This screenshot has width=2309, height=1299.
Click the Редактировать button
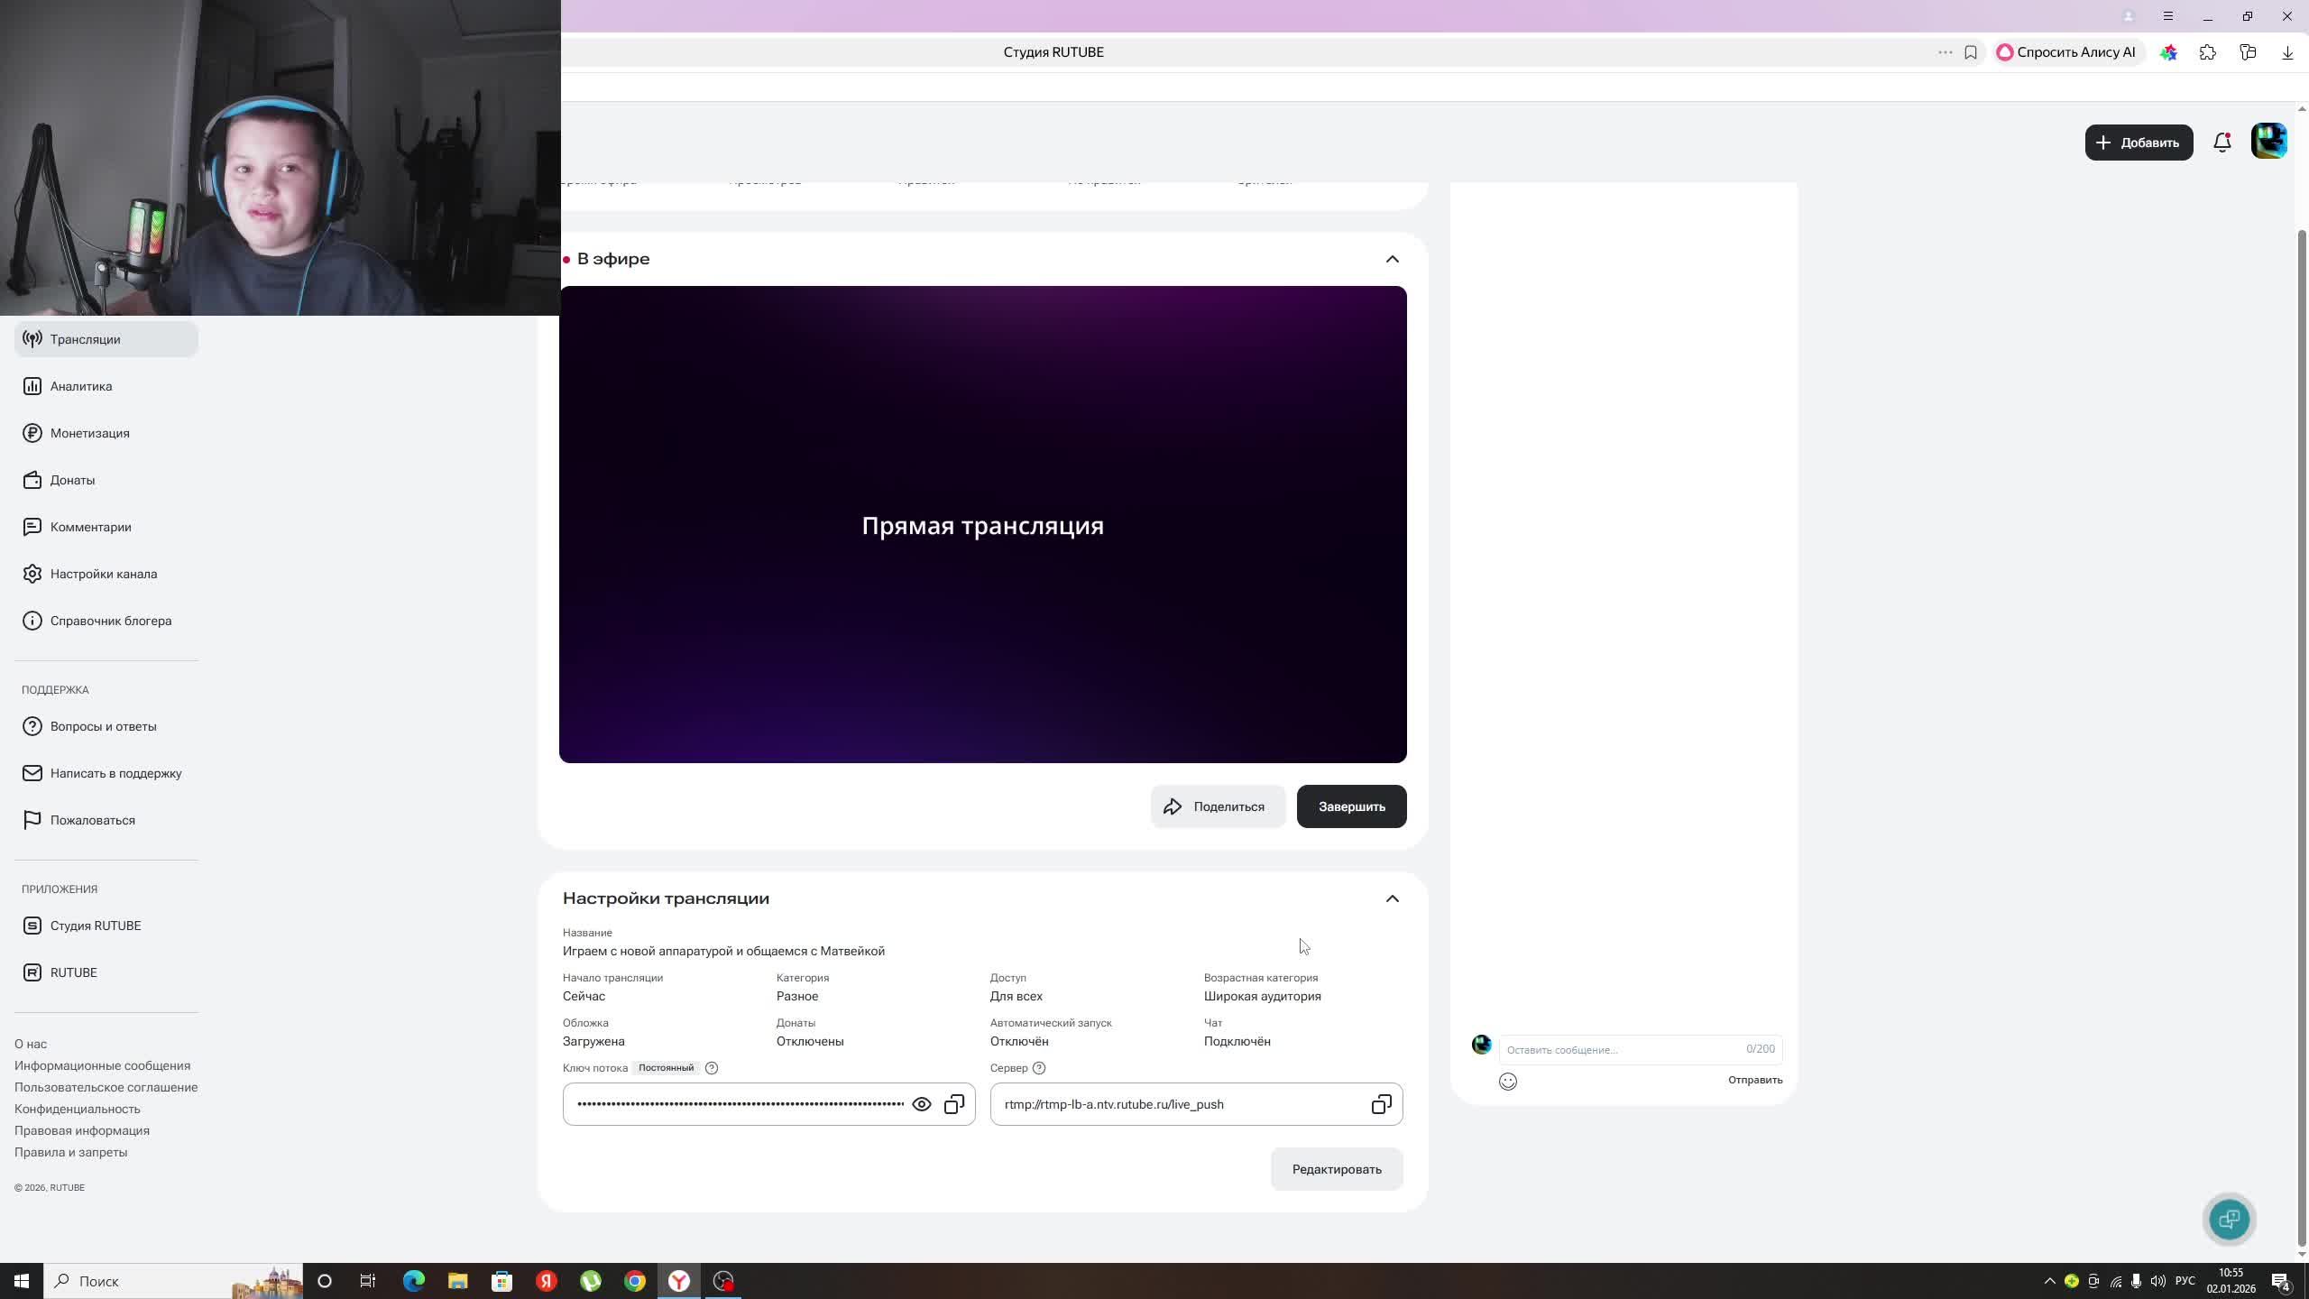[x=1336, y=1169]
